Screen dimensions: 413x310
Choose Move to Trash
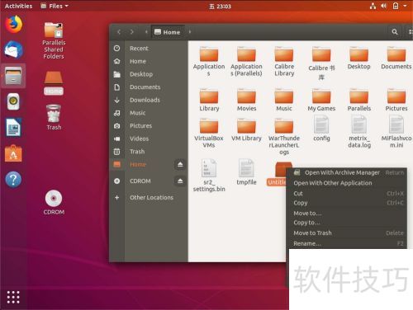click(347, 233)
